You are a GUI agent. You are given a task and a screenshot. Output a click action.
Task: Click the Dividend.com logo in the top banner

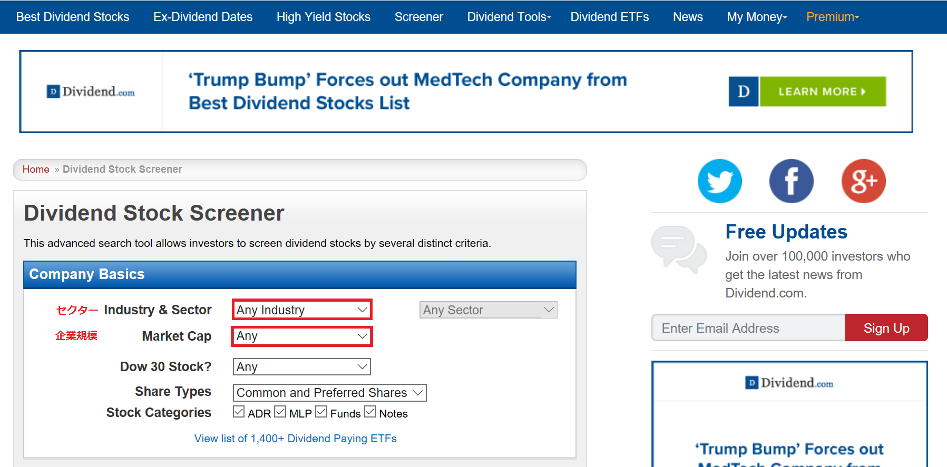91,92
